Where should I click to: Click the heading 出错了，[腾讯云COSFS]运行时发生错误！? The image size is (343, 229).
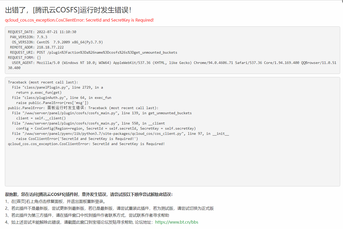pos(69,10)
